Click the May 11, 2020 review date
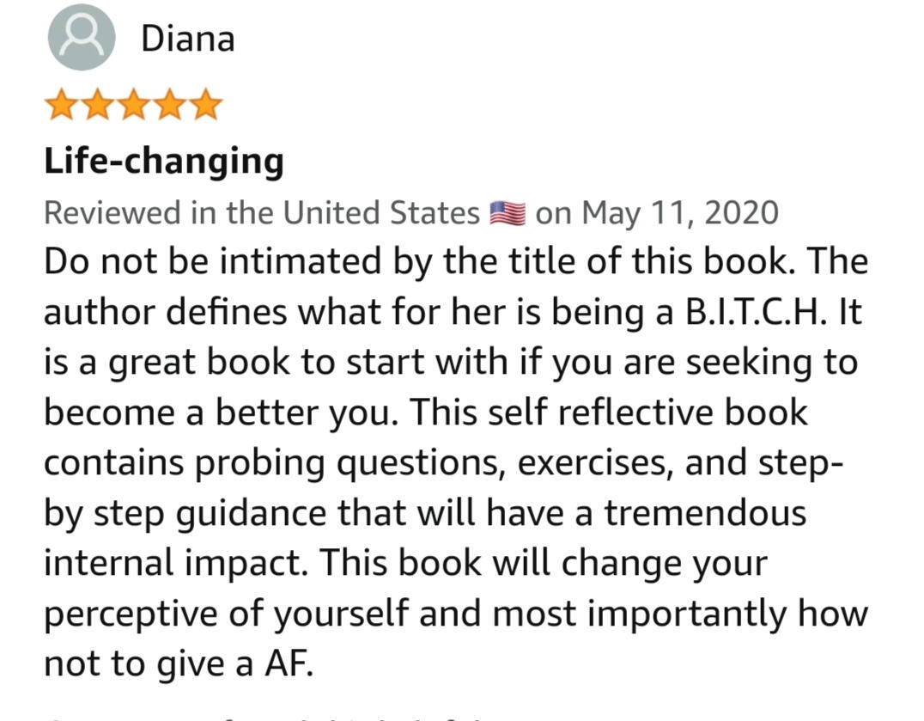This screenshot has height=721, width=924. (x=680, y=213)
